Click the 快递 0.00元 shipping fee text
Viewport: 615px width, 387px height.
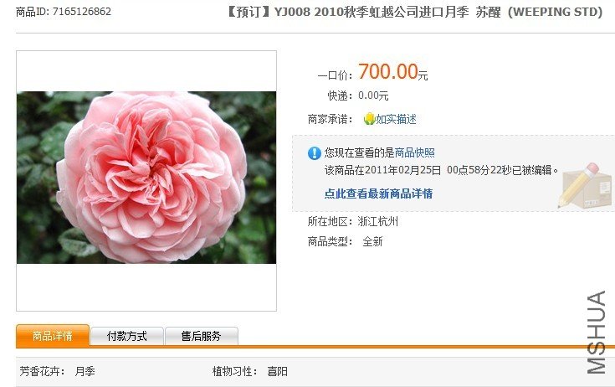358,95
